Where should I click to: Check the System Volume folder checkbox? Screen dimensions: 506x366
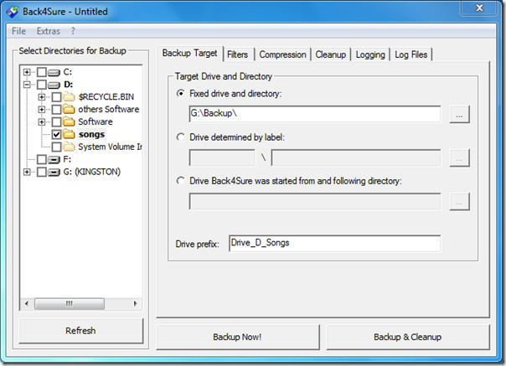[x=56, y=147]
